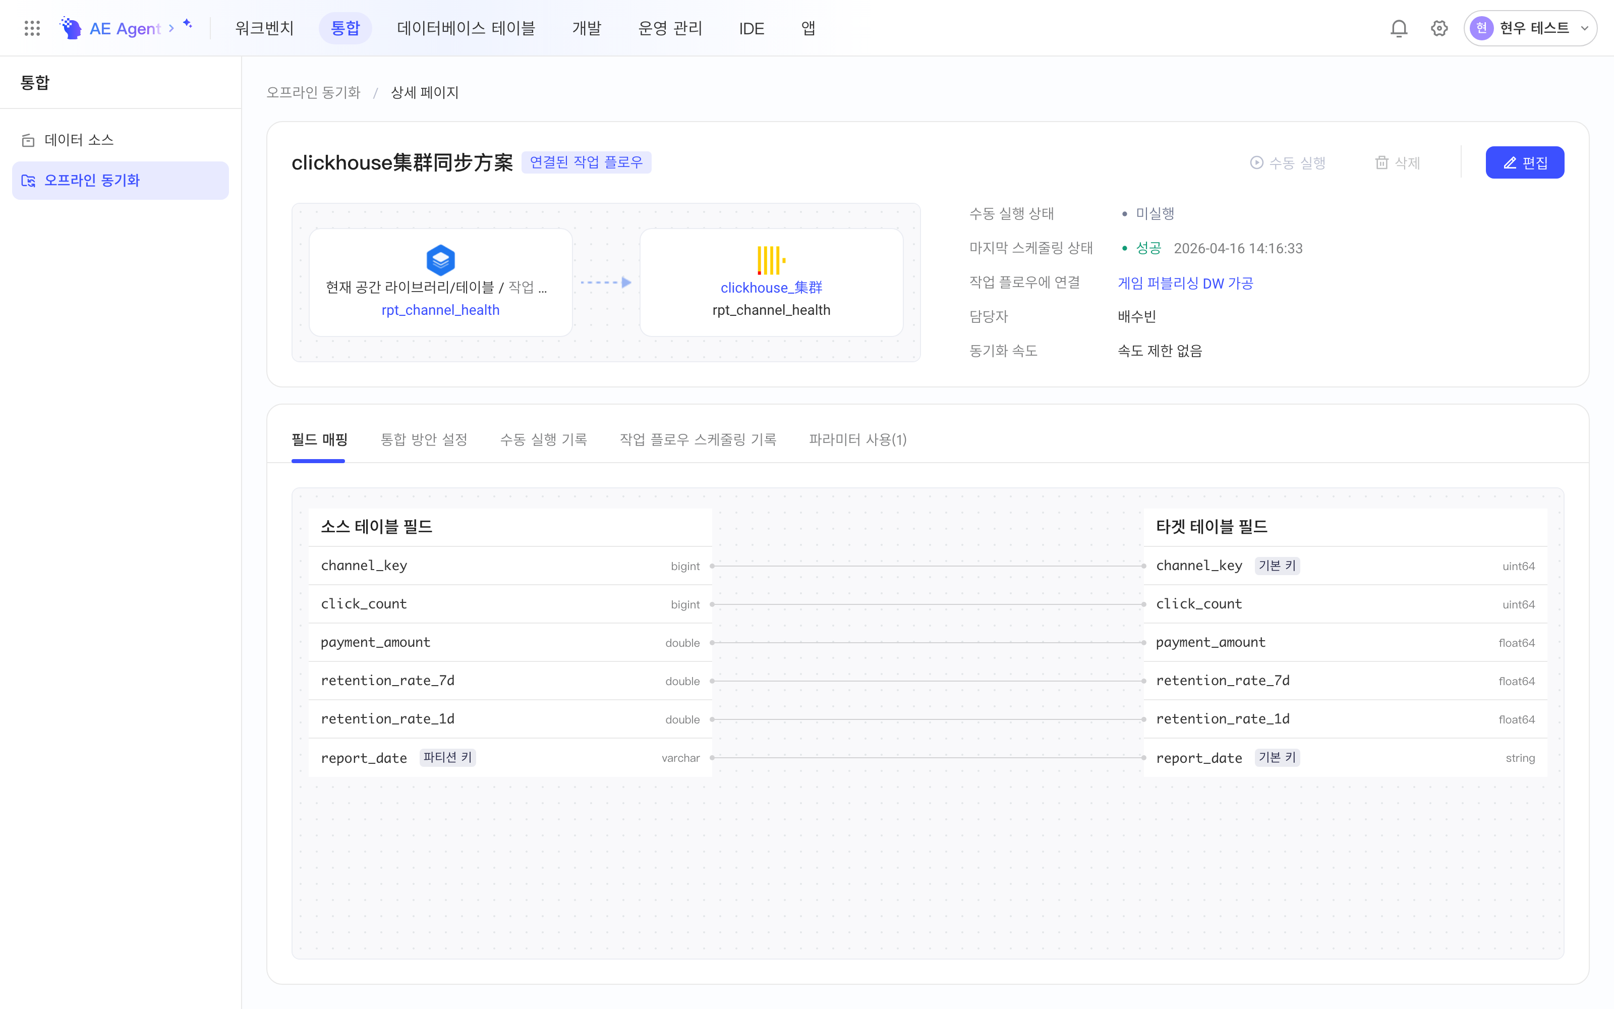Image resolution: width=1614 pixels, height=1009 pixels.
Task: Click the AE Agent logo
Action: 111,28
